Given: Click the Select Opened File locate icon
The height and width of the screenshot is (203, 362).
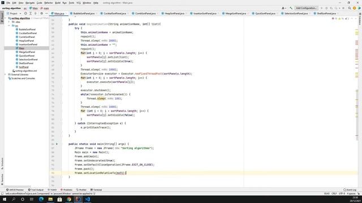Looking at the screenshot, I should coord(25,14).
